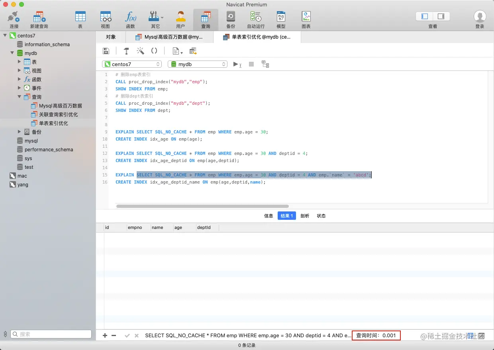
Task: Switch to the 对象 tab
Action: [x=111, y=37]
